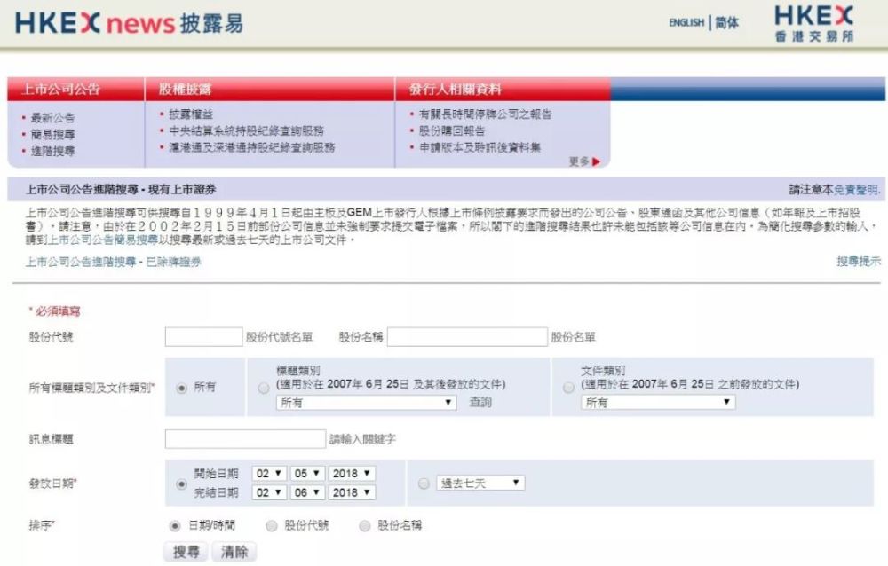Click the 查詢 link beside 標題類別
This screenshot has width=888, height=566.
[480, 403]
